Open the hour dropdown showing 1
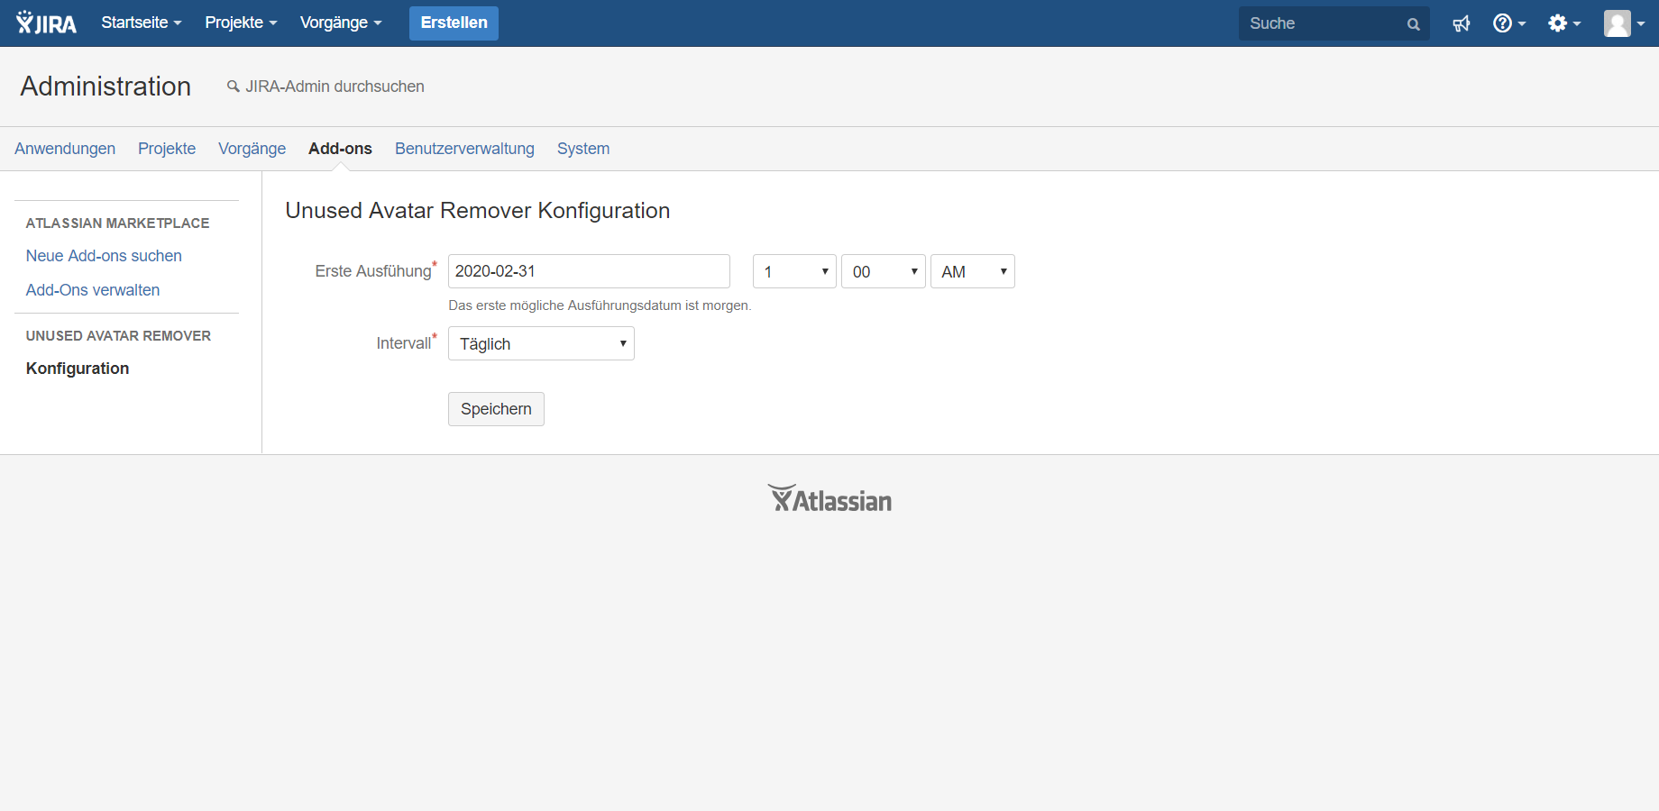Viewport: 1659px width, 811px height. tap(794, 271)
